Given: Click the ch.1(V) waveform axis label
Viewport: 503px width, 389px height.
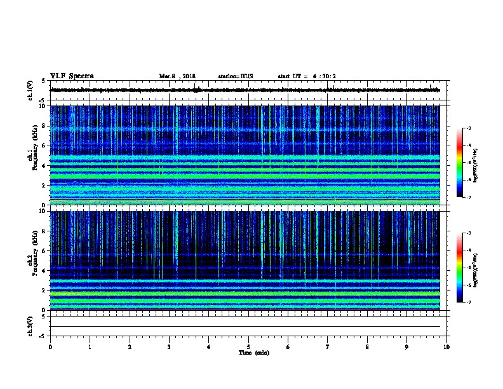Looking at the screenshot, I should point(30,90).
